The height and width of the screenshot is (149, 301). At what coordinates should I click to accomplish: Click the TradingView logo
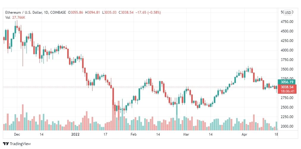[17, 144]
